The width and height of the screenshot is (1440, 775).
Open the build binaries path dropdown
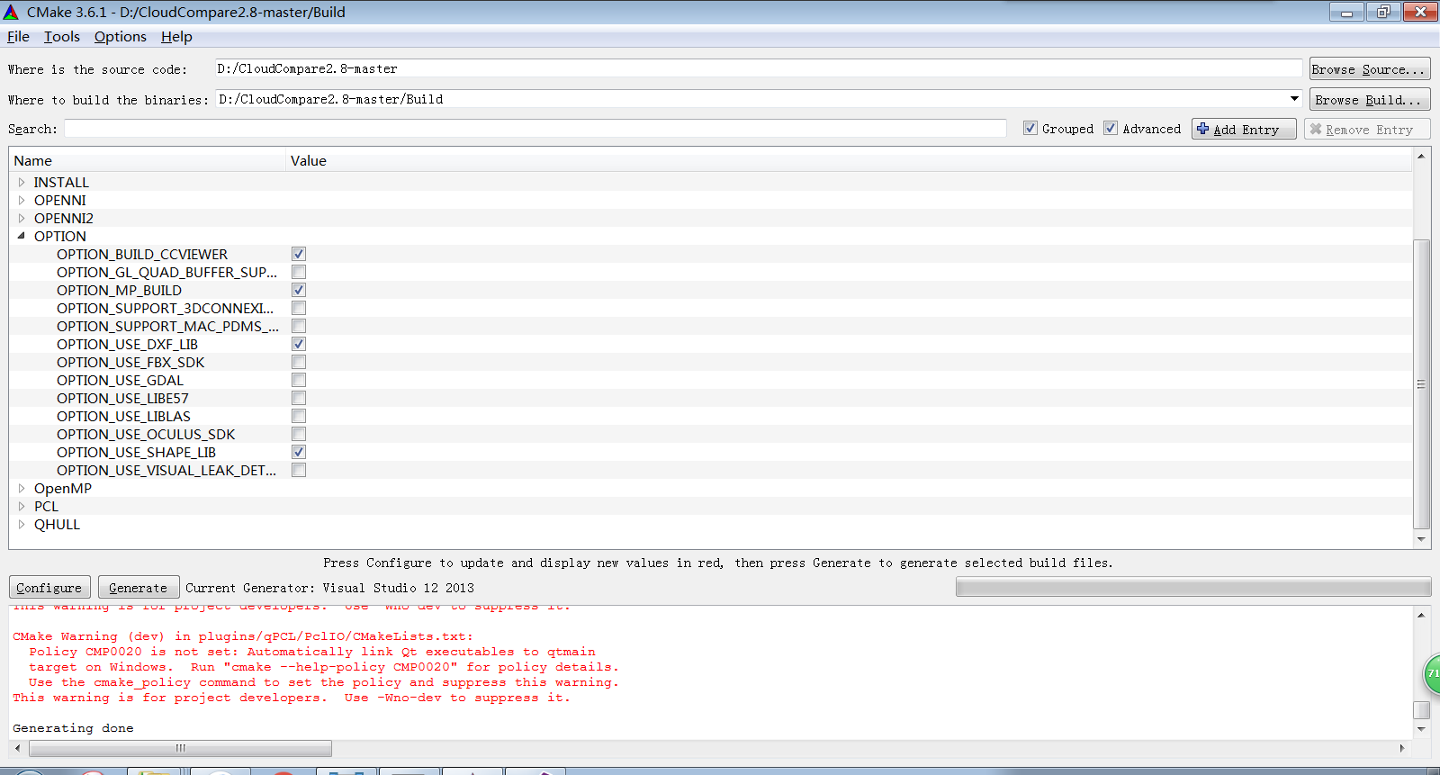[x=1294, y=99]
